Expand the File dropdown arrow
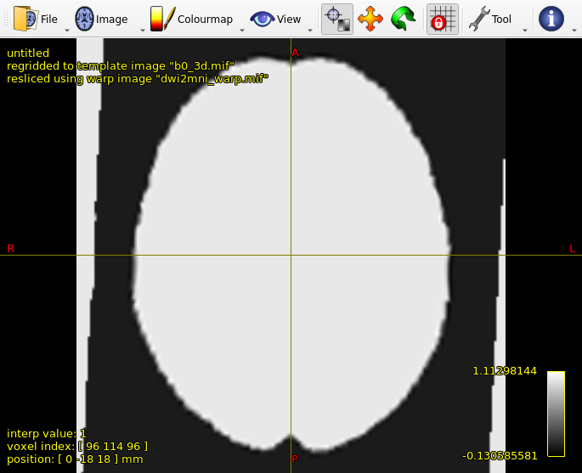 [x=66, y=31]
